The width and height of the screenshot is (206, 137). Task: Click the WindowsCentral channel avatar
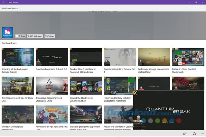click(7, 32)
